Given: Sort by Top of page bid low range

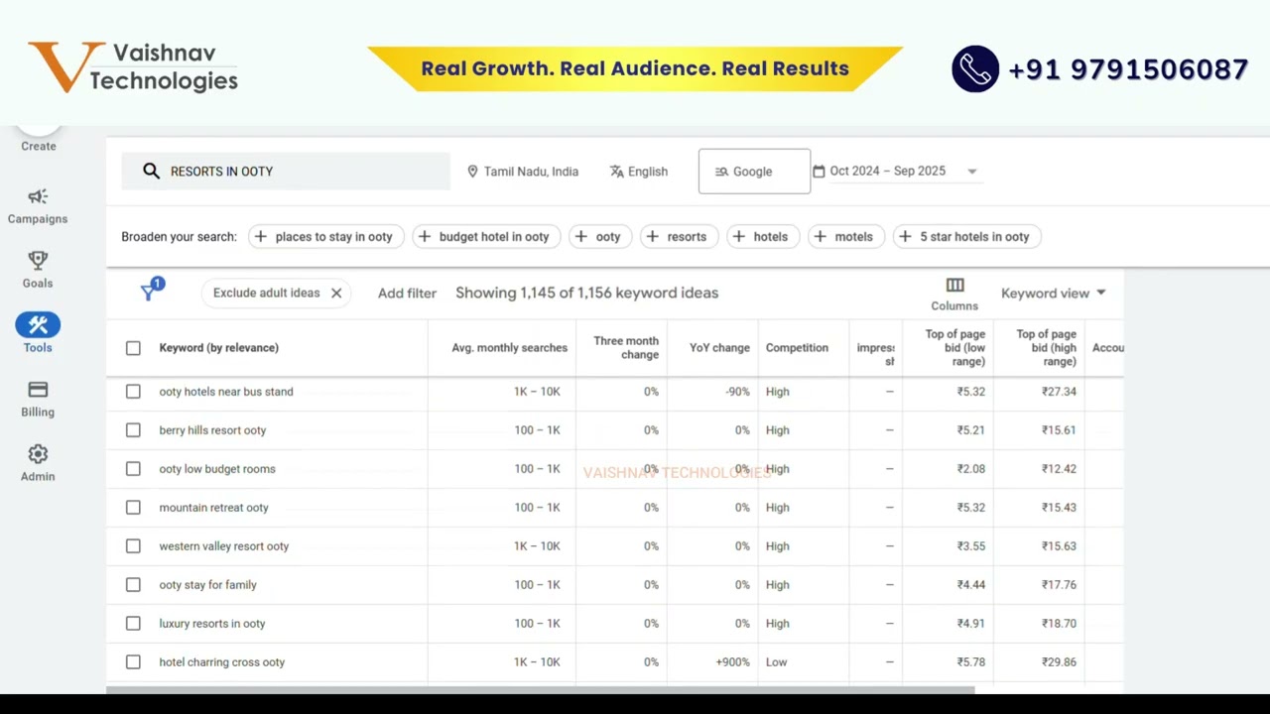Looking at the screenshot, I should [x=954, y=348].
